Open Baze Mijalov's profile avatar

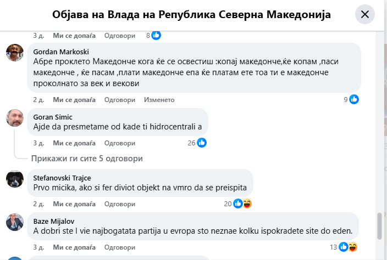pos(15,222)
